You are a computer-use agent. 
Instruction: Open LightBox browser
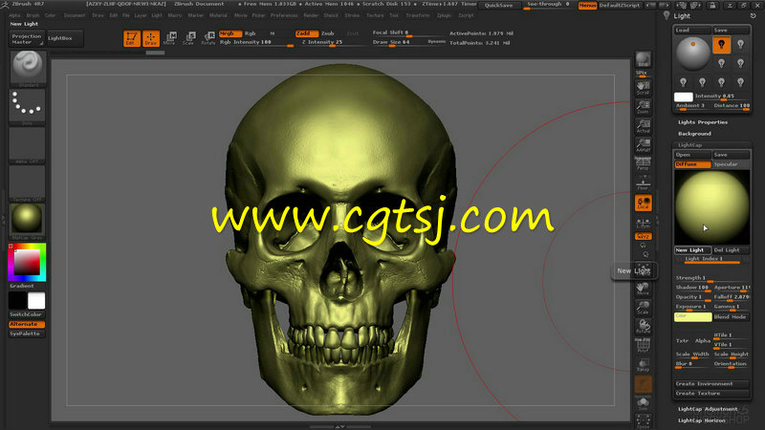pos(64,38)
